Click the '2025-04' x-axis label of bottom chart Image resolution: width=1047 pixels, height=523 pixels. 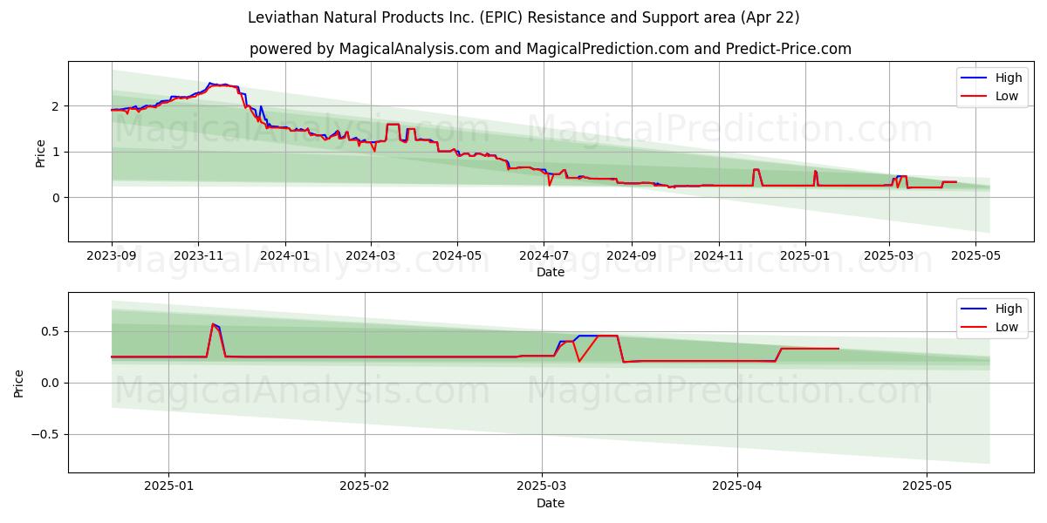click(x=737, y=487)
